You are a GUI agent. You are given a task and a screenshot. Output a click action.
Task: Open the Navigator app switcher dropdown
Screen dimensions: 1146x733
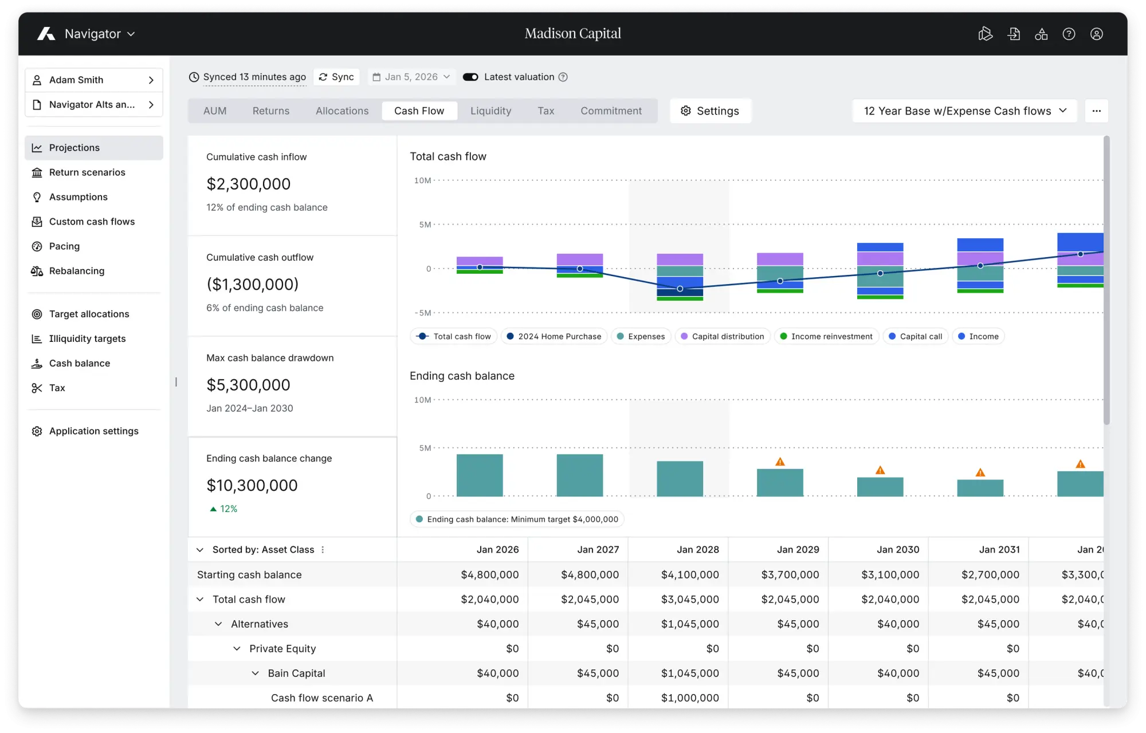(x=100, y=34)
